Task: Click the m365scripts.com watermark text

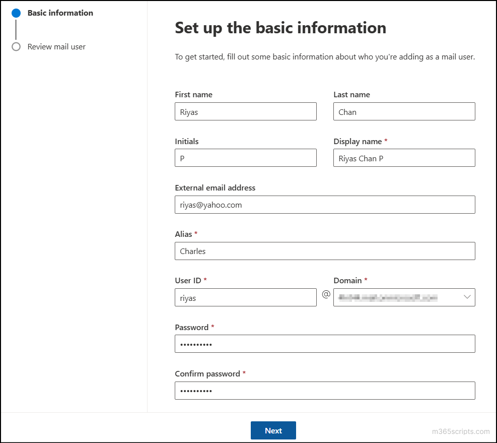Action: [x=460, y=431]
